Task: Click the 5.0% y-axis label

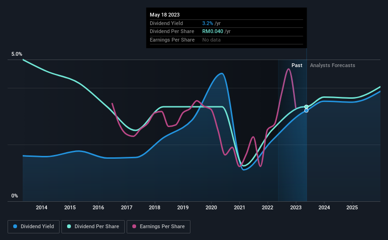Action: (17, 54)
